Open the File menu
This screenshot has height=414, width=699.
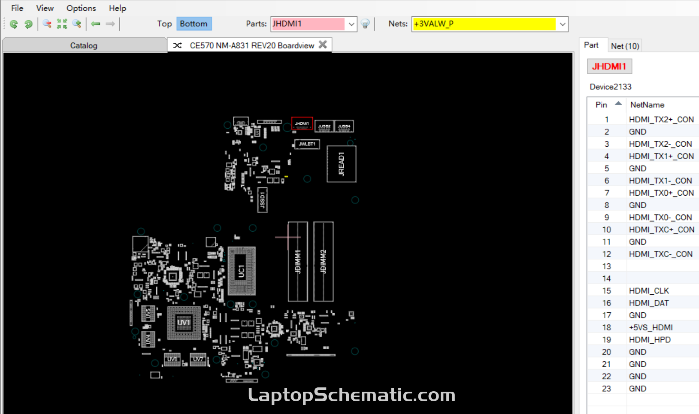pyautogui.click(x=17, y=8)
